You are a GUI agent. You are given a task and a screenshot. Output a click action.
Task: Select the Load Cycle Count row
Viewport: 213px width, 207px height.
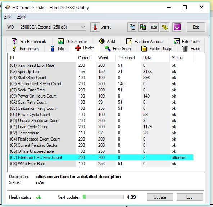(101, 127)
